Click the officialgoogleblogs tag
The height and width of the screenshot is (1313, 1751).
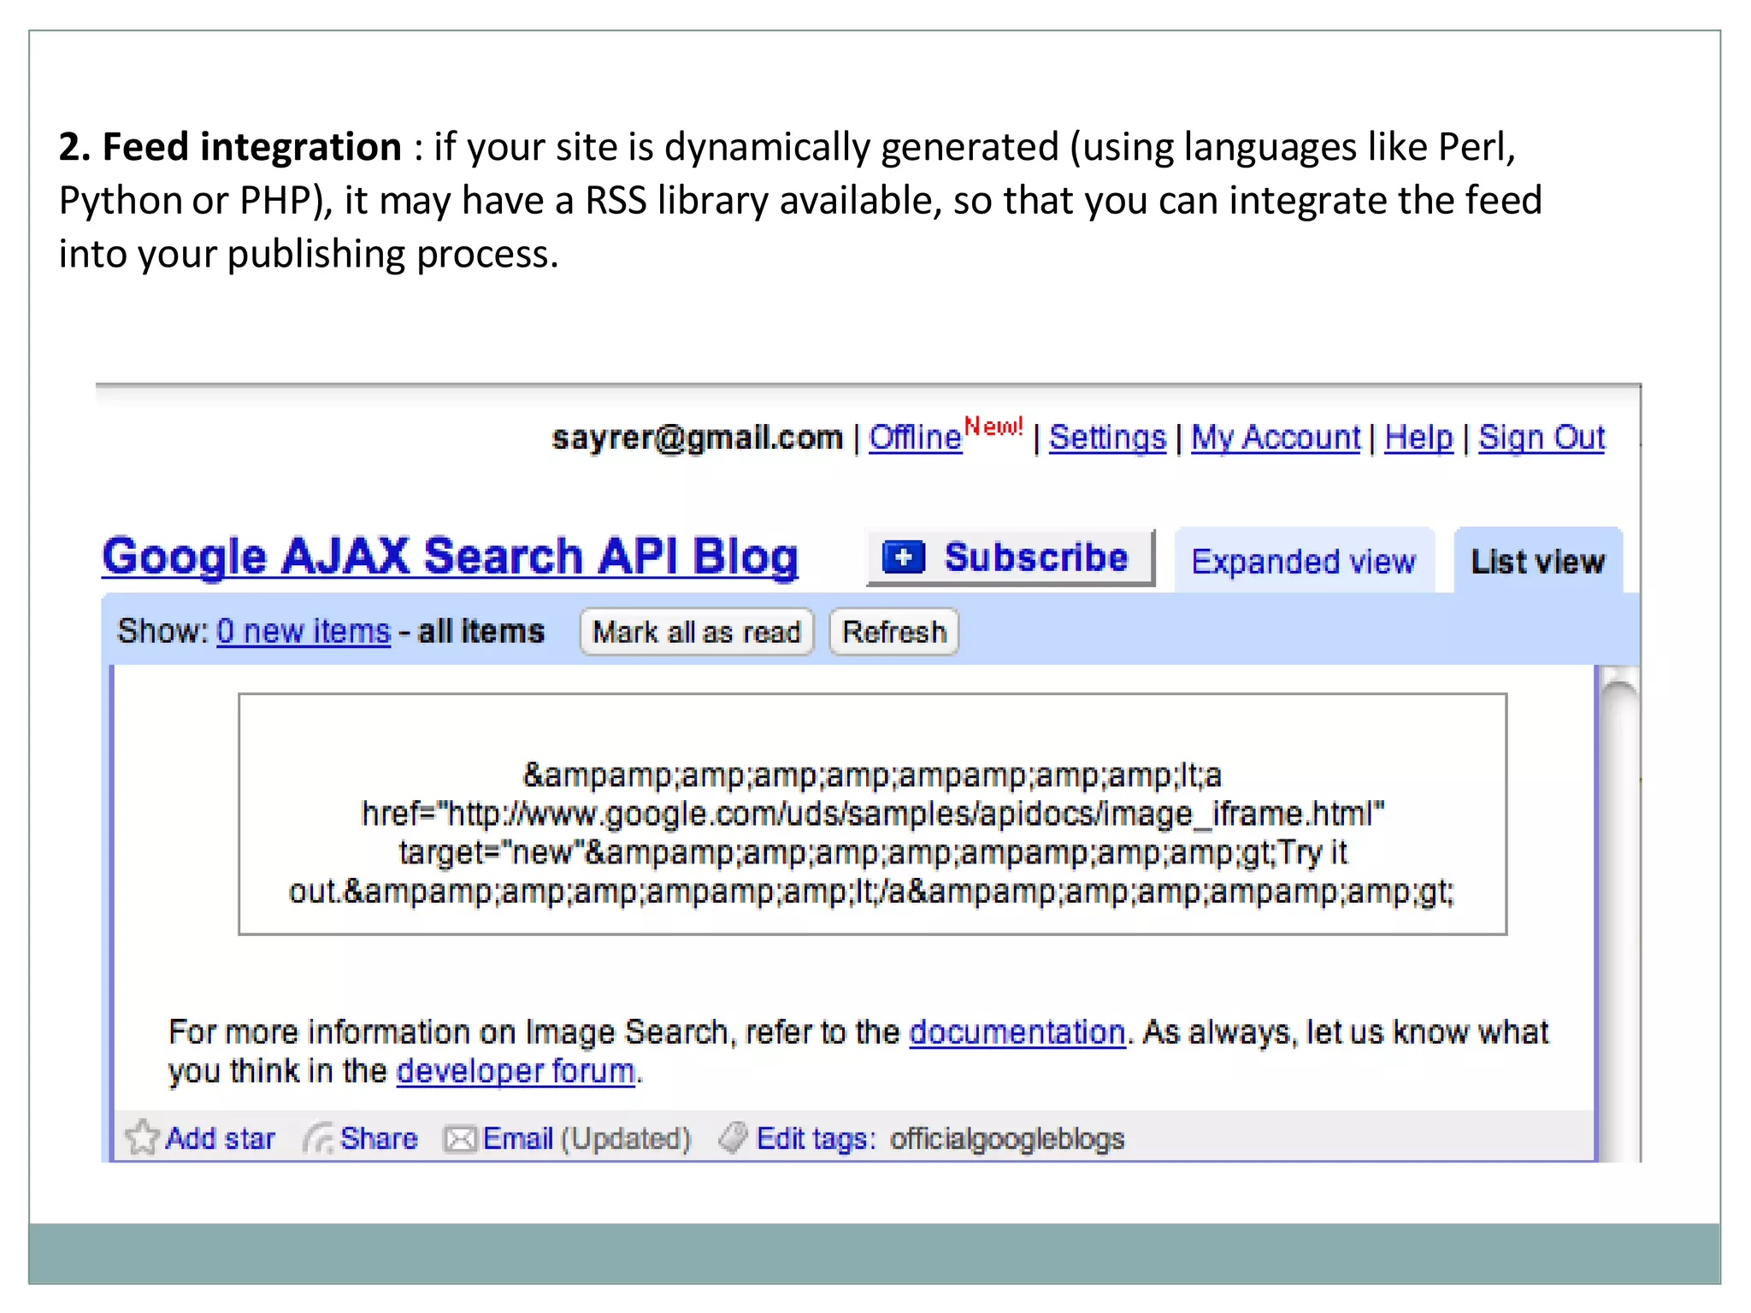click(1006, 1139)
